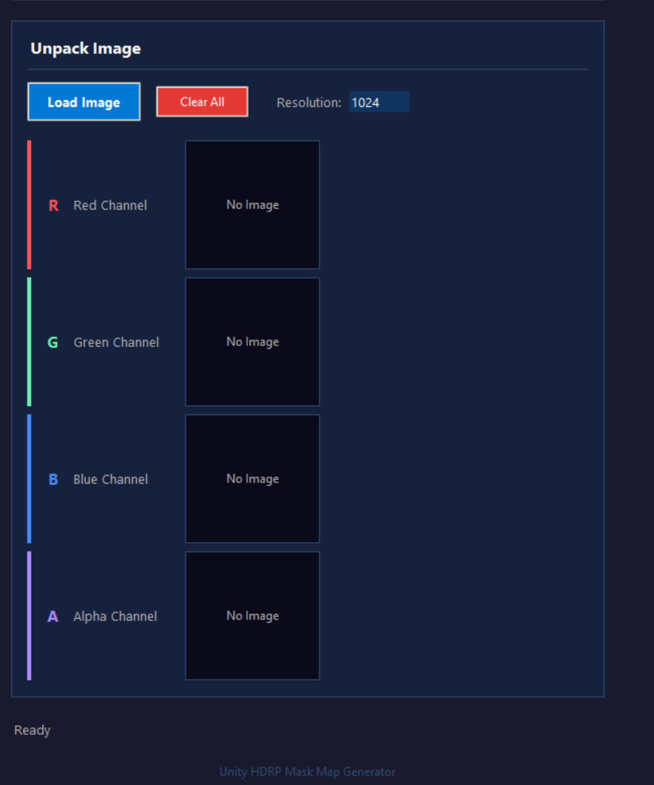
Task: Click the 'Unity HDRP Mask Map Generator' footer text
Action: (x=307, y=772)
